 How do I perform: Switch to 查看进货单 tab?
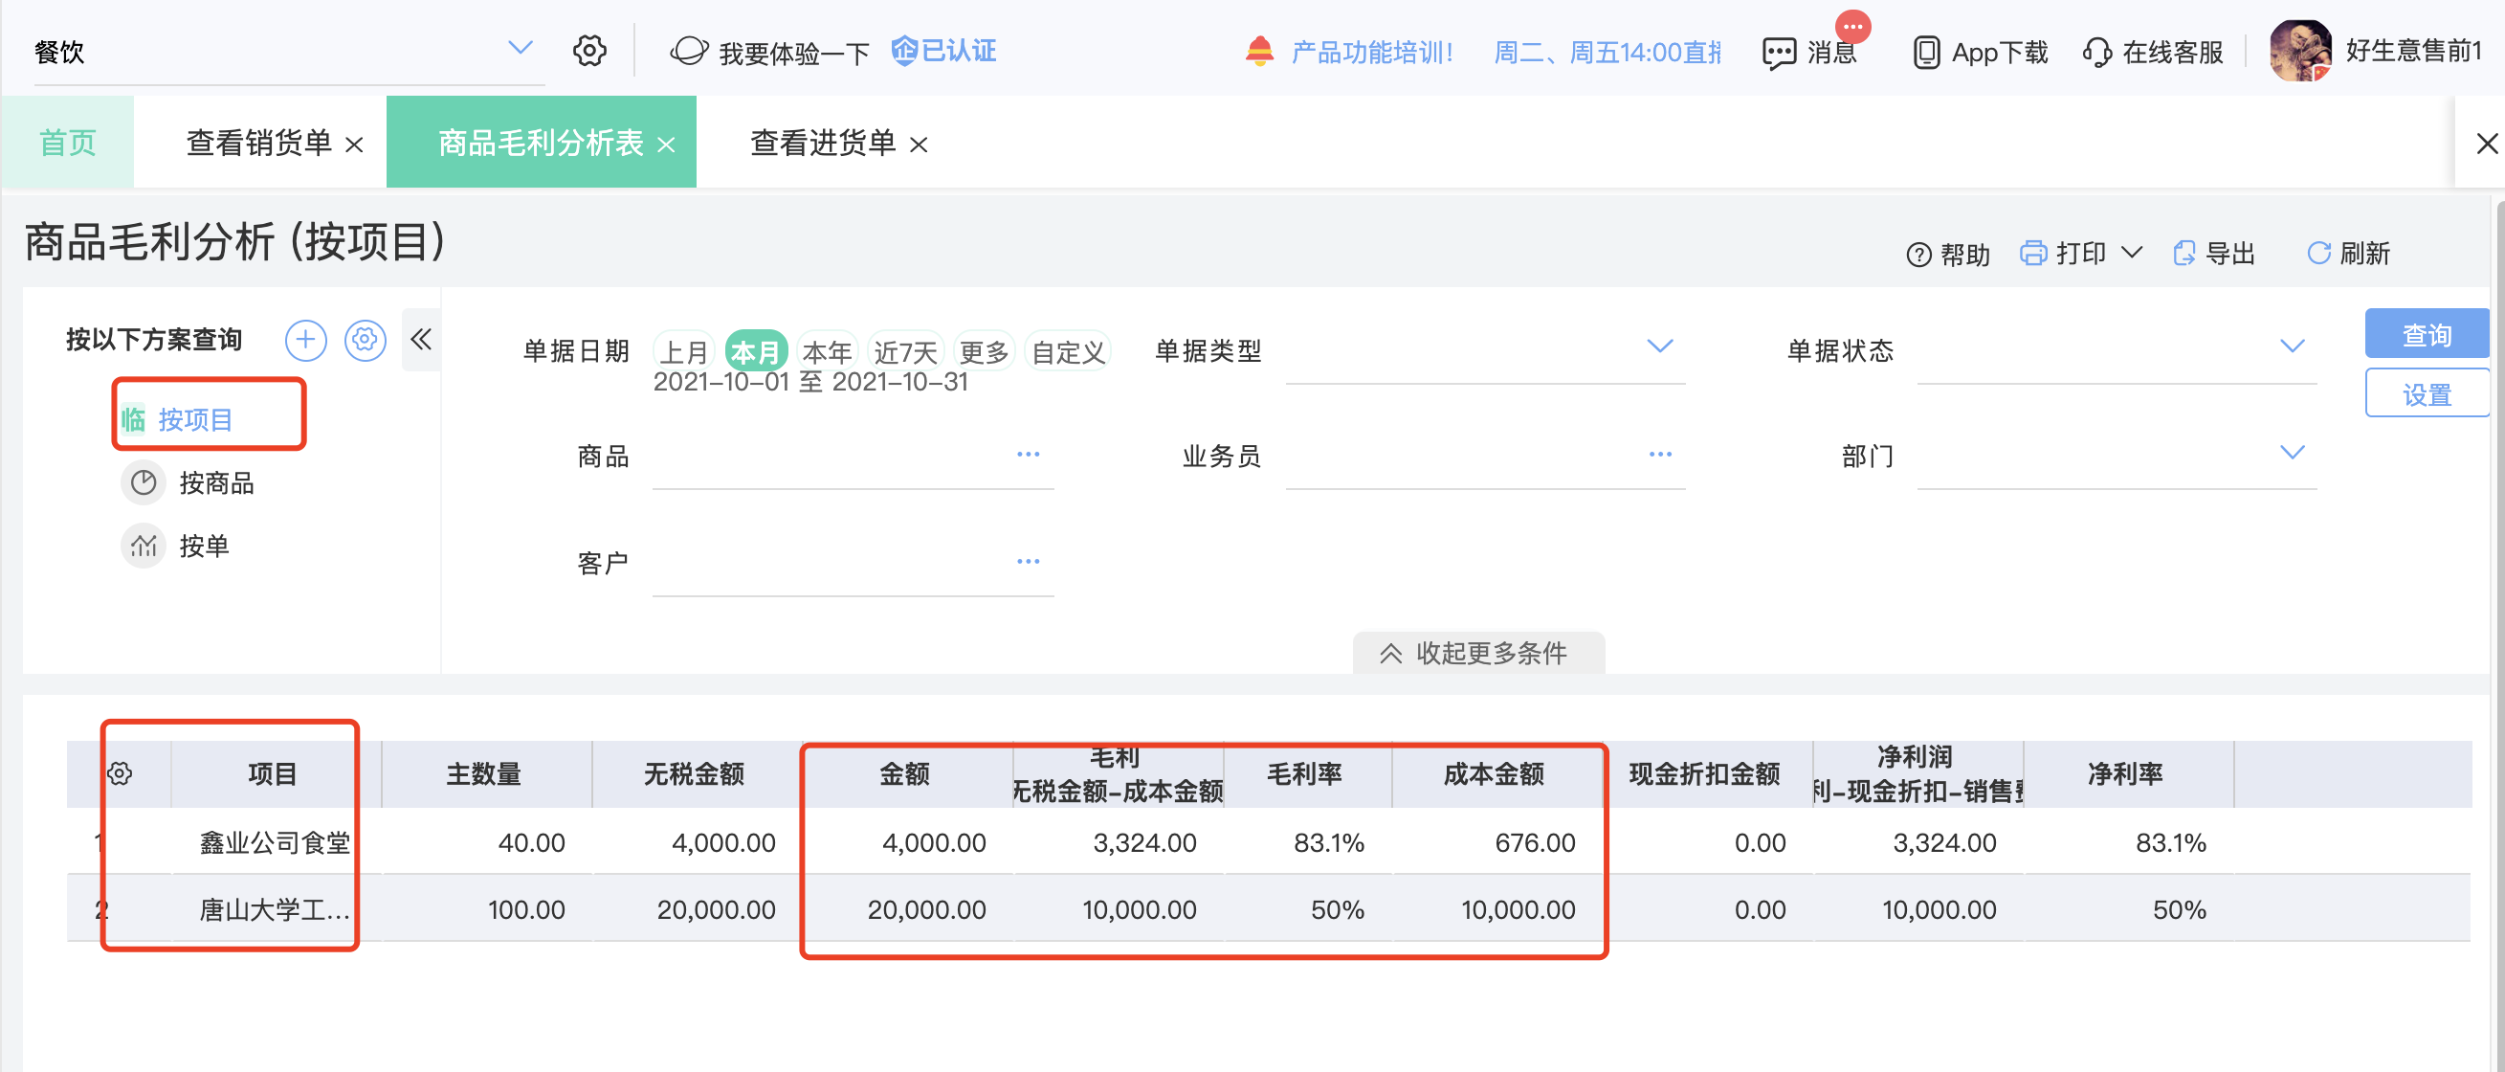837,143
